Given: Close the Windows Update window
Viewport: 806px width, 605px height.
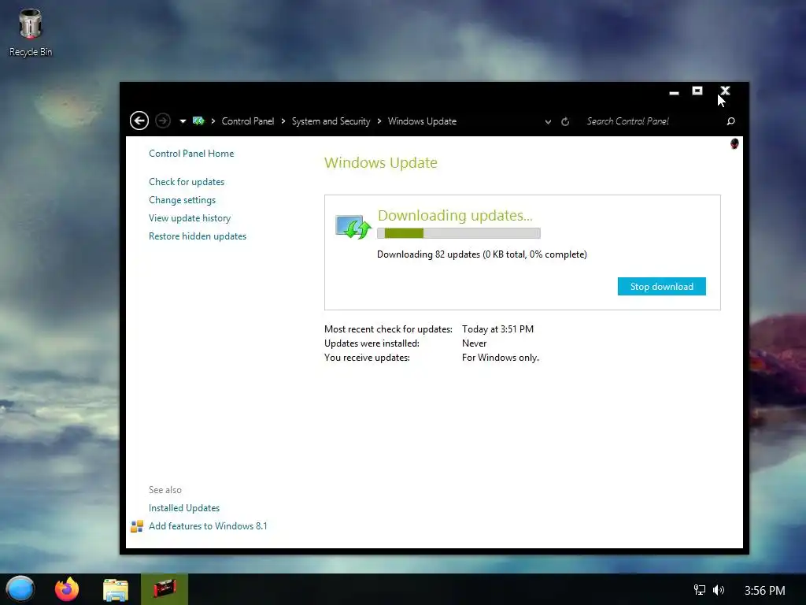Looking at the screenshot, I should pyautogui.click(x=725, y=91).
